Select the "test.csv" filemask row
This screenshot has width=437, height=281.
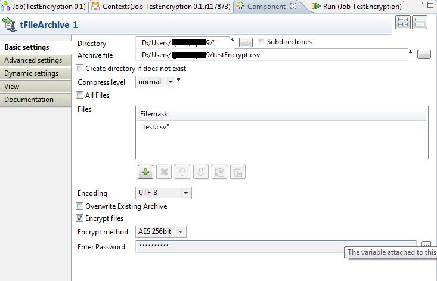pyautogui.click(x=282, y=127)
